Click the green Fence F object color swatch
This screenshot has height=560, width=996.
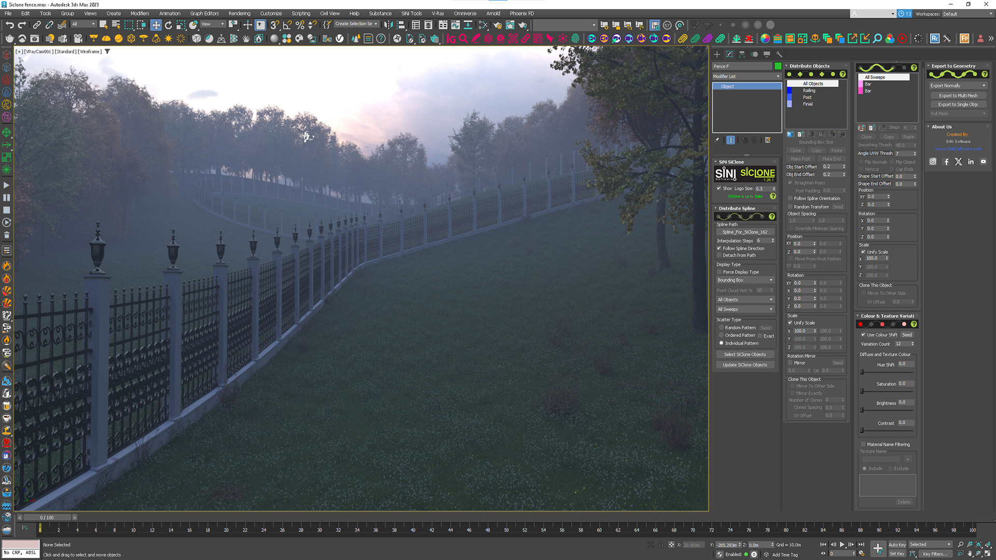click(778, 66)
